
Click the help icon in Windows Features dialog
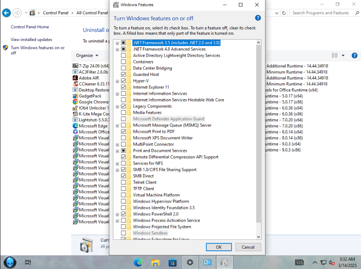(258, 18)
